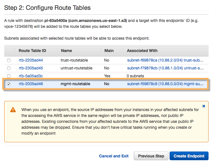Click the Name column header

coord(66,51)
